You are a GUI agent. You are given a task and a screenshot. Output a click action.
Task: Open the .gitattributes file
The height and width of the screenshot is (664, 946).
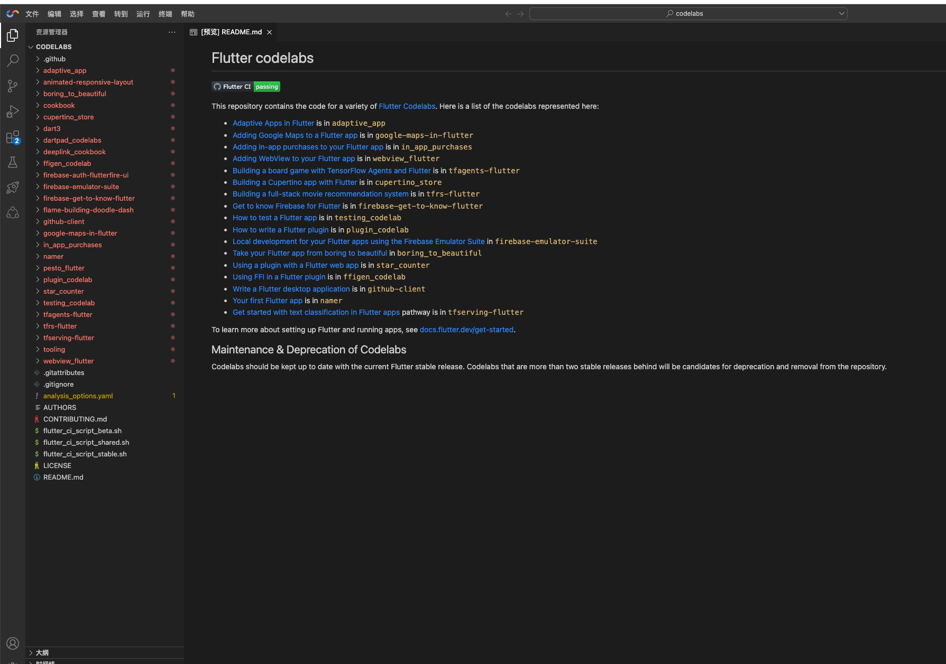[x=105, y=372]
